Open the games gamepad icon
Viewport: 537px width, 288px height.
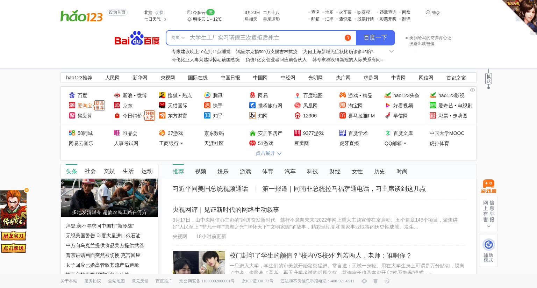coord(343,95)
